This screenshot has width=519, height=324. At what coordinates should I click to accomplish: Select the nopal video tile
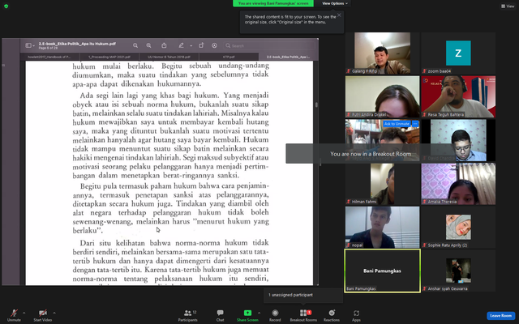point(382,228)
